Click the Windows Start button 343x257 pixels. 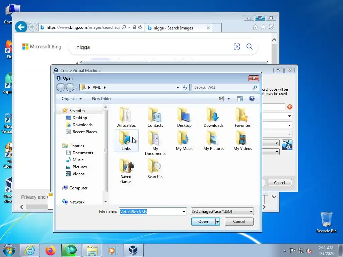(x=9, y=250)
